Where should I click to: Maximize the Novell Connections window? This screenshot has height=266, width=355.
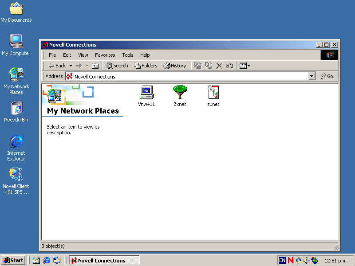[x=326, y=45]
